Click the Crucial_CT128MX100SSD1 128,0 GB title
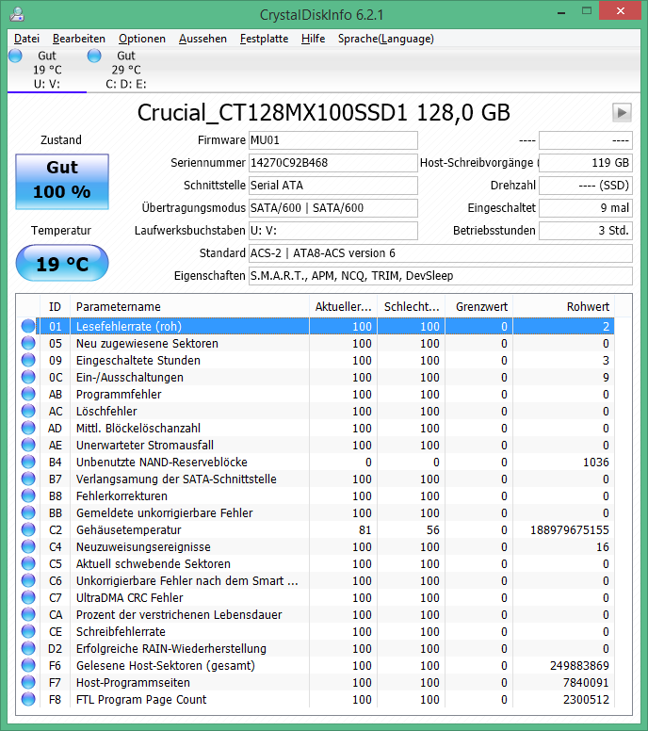The image size is (648, 731). (x=324, y=113)
